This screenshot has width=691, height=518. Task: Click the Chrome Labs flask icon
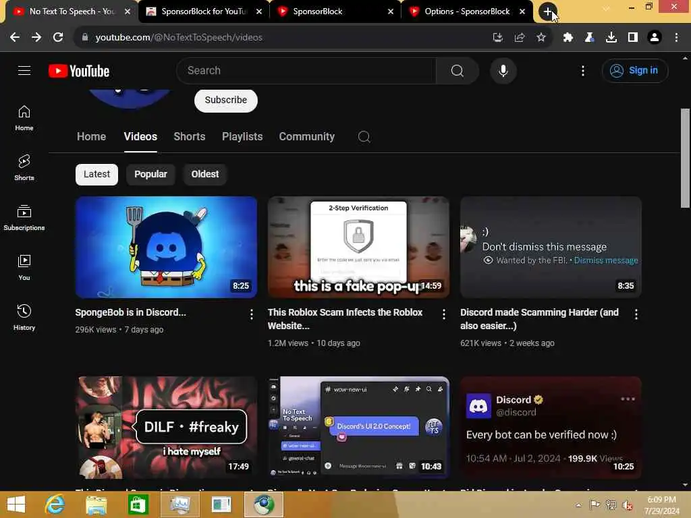589,38
